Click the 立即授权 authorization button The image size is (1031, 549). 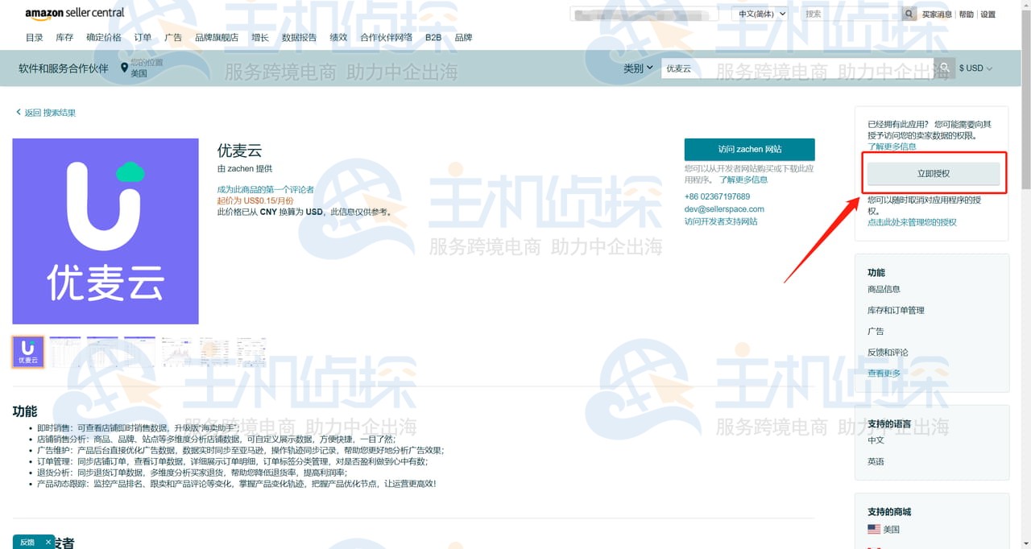pos(933,174)
